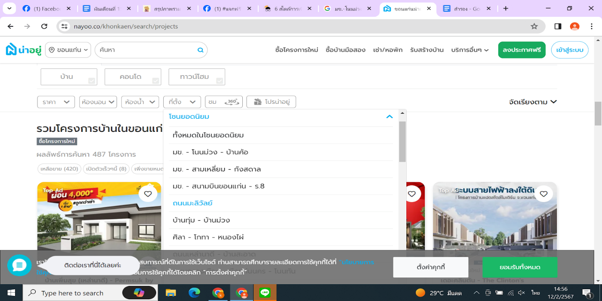Select ทั้งหมดในโซนยอดนิยม option
The image size is (602, 301).
point(281,135)
